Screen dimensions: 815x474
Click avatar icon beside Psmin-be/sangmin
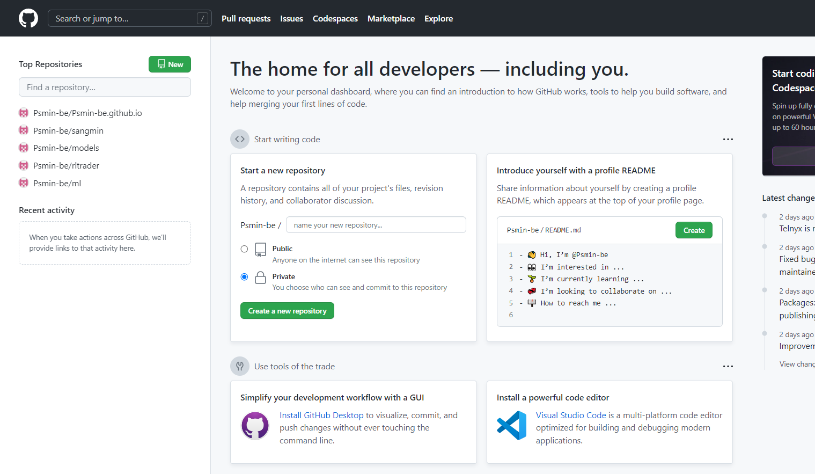24,130
